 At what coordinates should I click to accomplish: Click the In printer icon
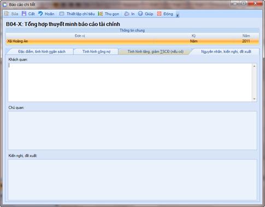(x=127, y=14)
